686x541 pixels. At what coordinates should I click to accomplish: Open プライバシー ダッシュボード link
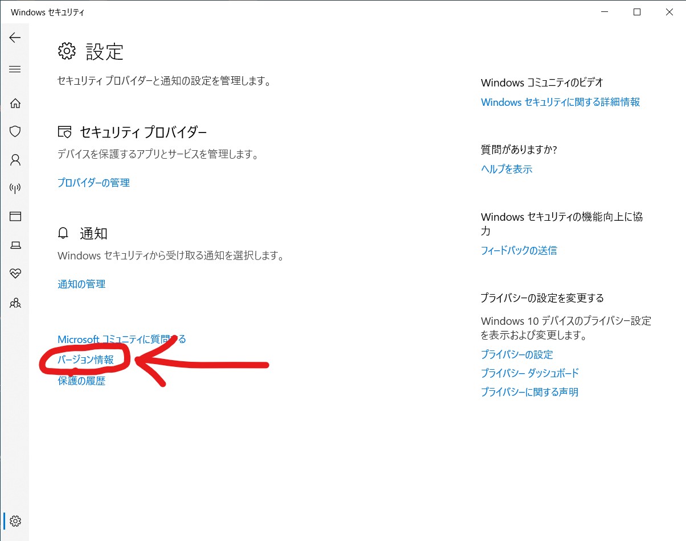pyautogui.click(x=529, y=373)
